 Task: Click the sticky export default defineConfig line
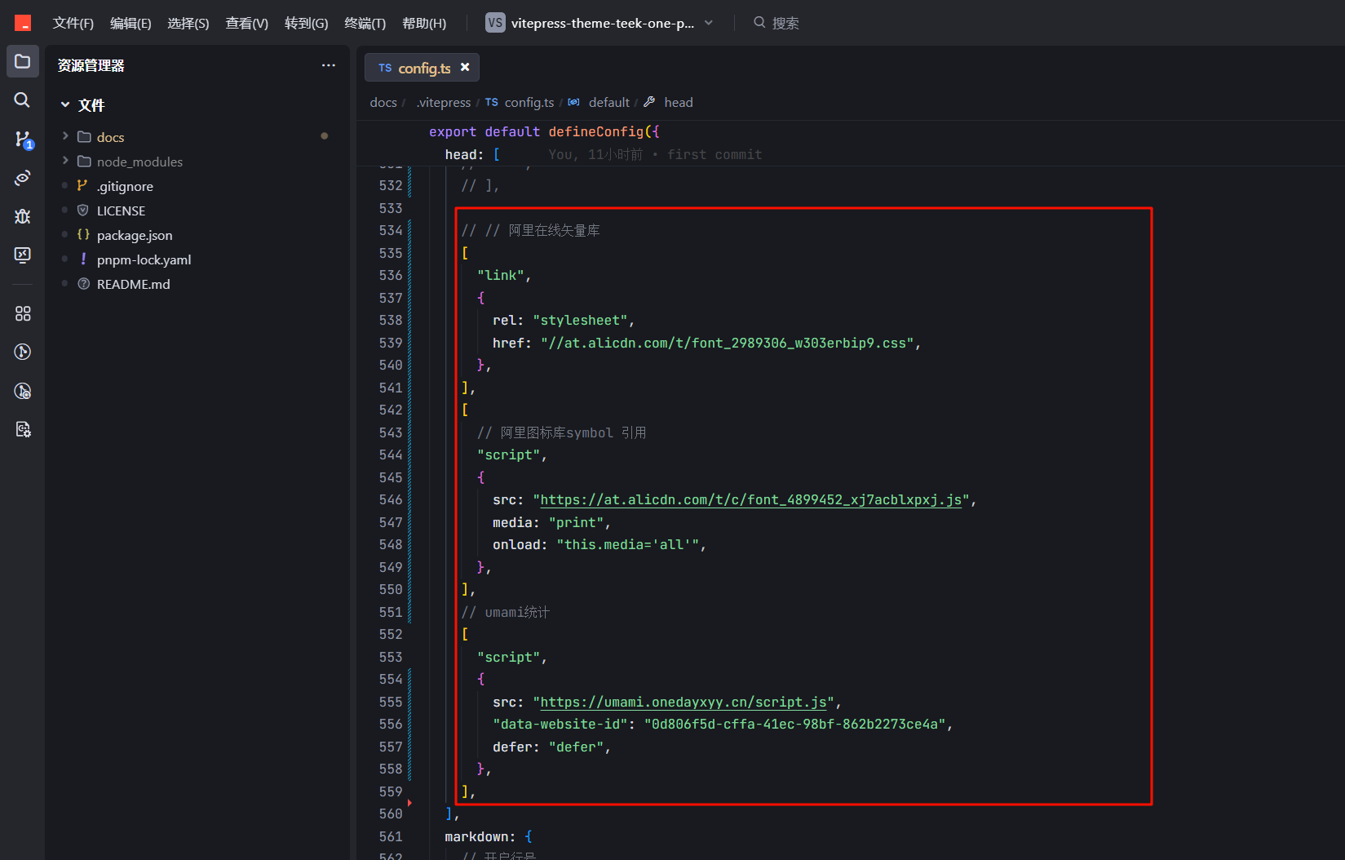pyautogui.click(x=544, y=131)
